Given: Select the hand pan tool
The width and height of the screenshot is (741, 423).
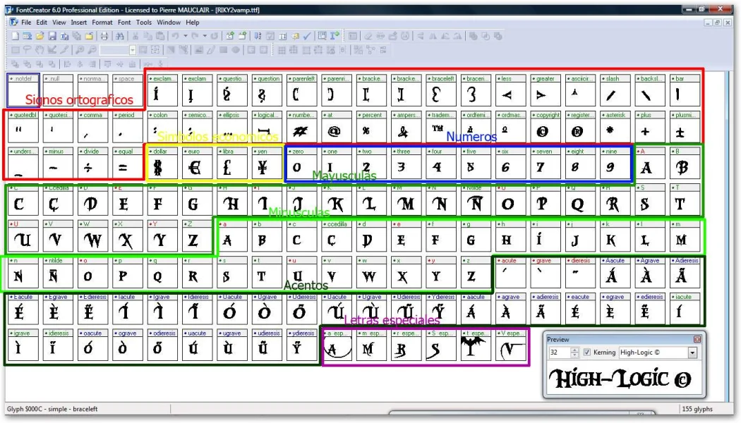Looking at the screenshot, I should [x=40, y=50].
